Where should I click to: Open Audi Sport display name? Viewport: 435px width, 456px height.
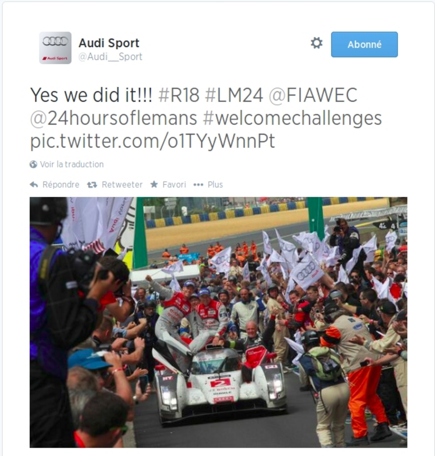coord(109,43)
